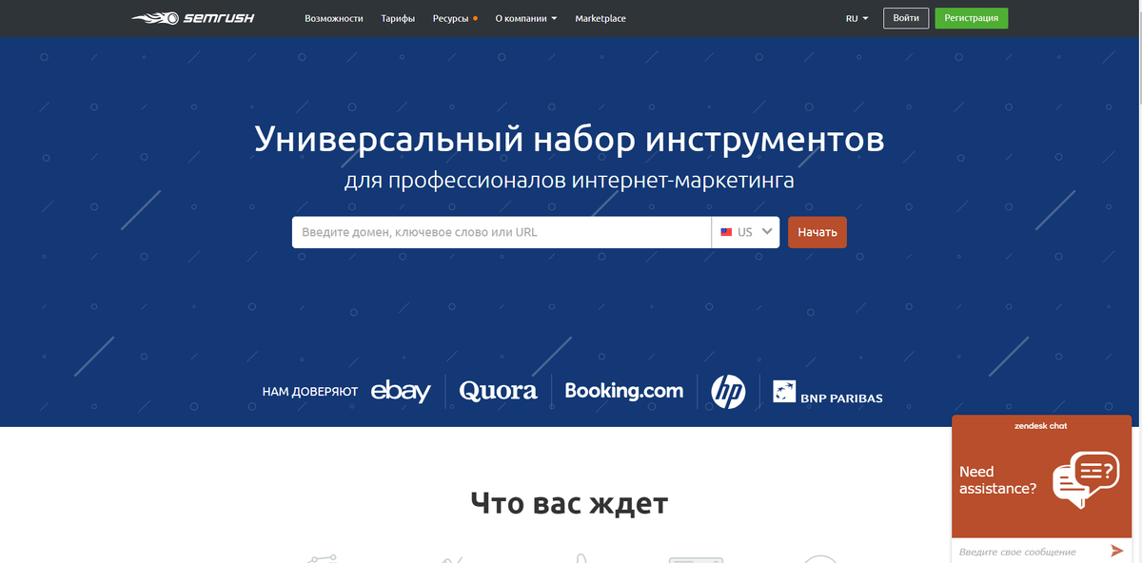Open the US country database dropdown
This screenshot has height=563, width=1142.
pos(745,232)
